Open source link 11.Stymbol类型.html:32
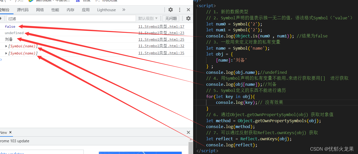This screenshot has height=154, width=358. click(x=161, y=46)
